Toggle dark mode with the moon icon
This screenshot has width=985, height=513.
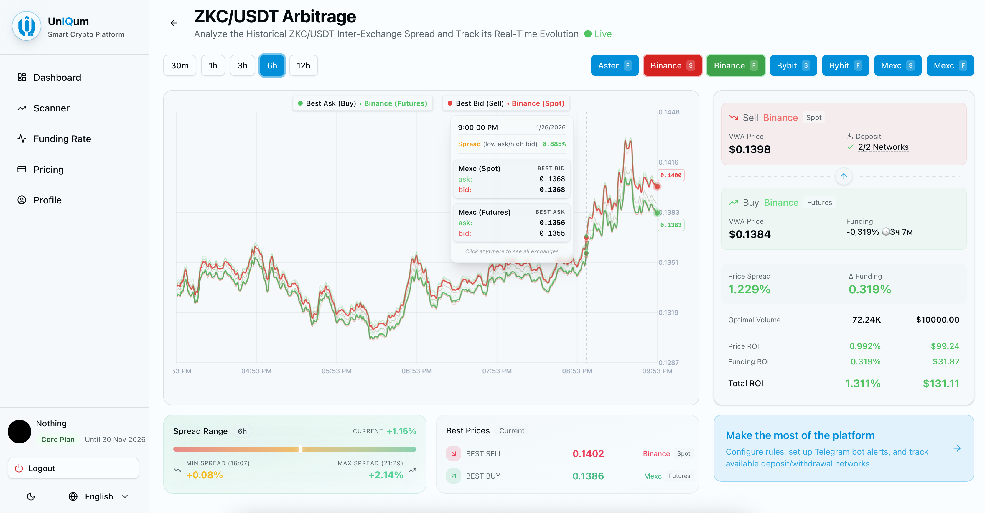point(31,496)
